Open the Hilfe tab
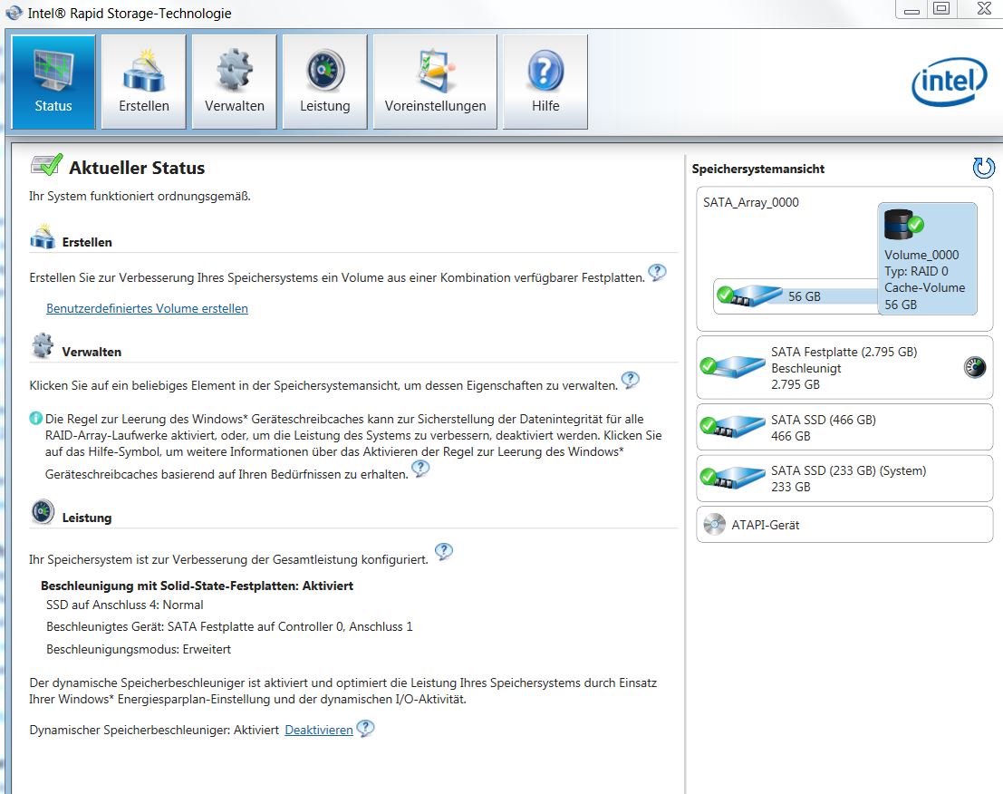1003x794 pixels. (545, 82)
